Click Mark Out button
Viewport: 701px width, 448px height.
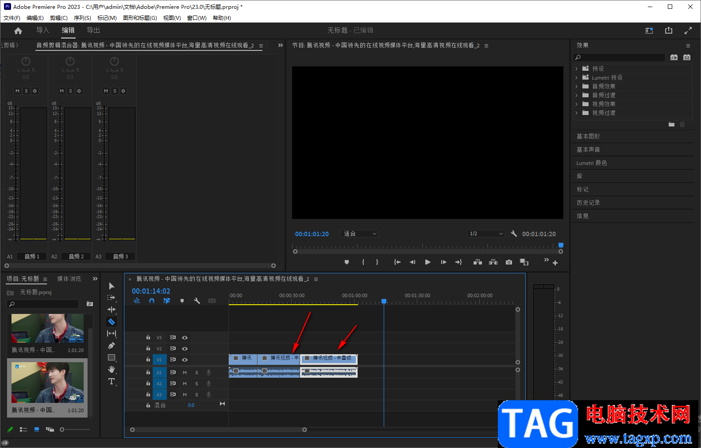[377, 262]
